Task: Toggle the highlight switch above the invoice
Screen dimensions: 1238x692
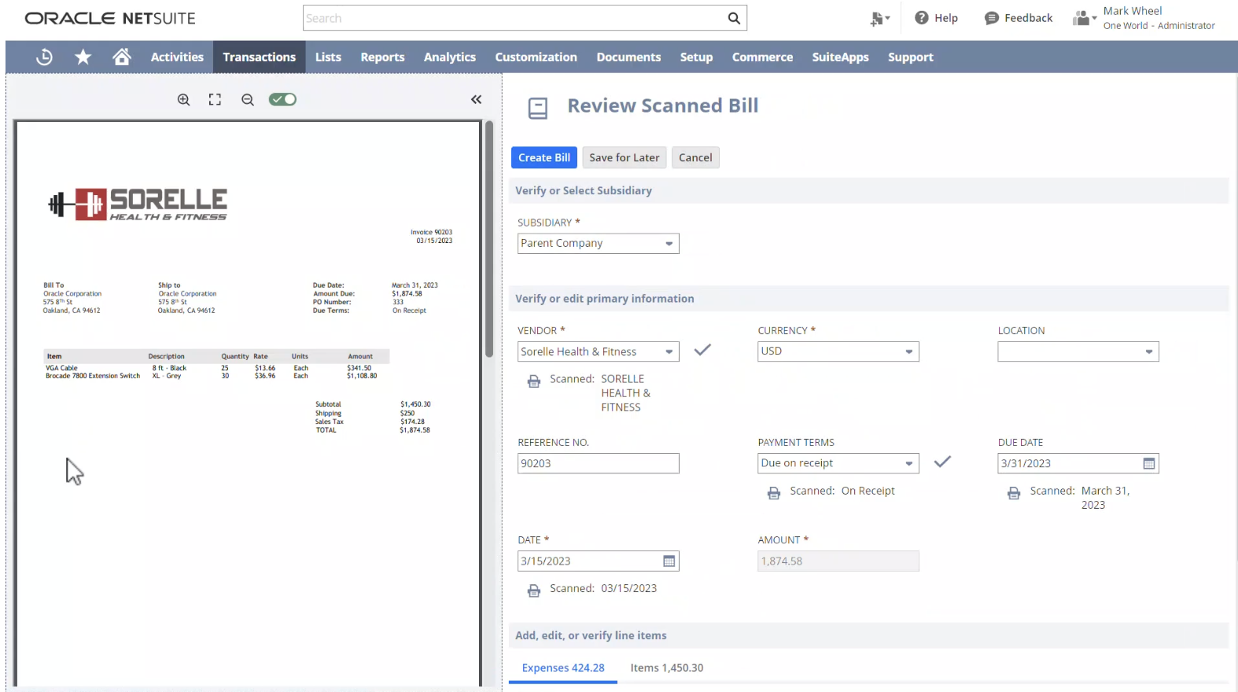Action: [x=282, y=100]
